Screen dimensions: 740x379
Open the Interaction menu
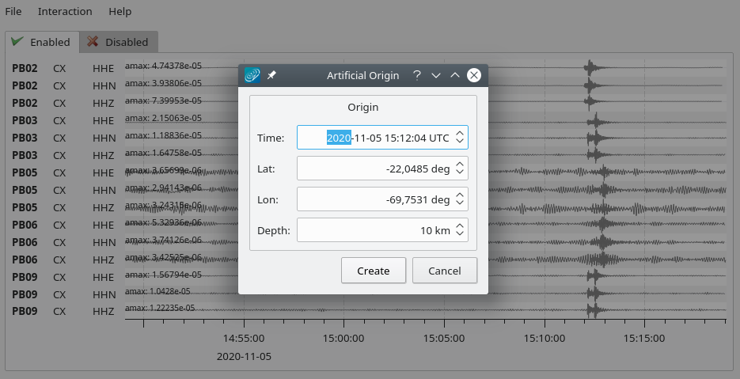click(x=65, y=12)
